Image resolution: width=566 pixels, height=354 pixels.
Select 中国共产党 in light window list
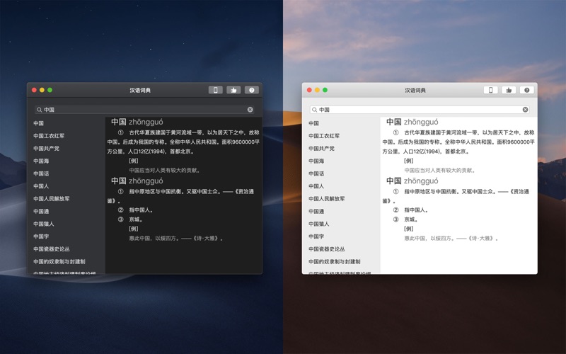321,149
